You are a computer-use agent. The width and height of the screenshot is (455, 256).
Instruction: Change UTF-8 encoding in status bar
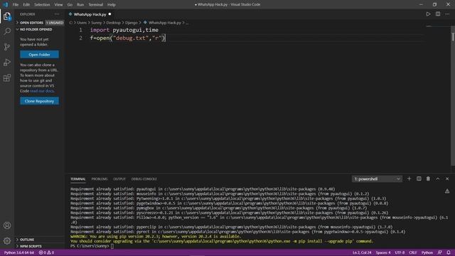400,252
